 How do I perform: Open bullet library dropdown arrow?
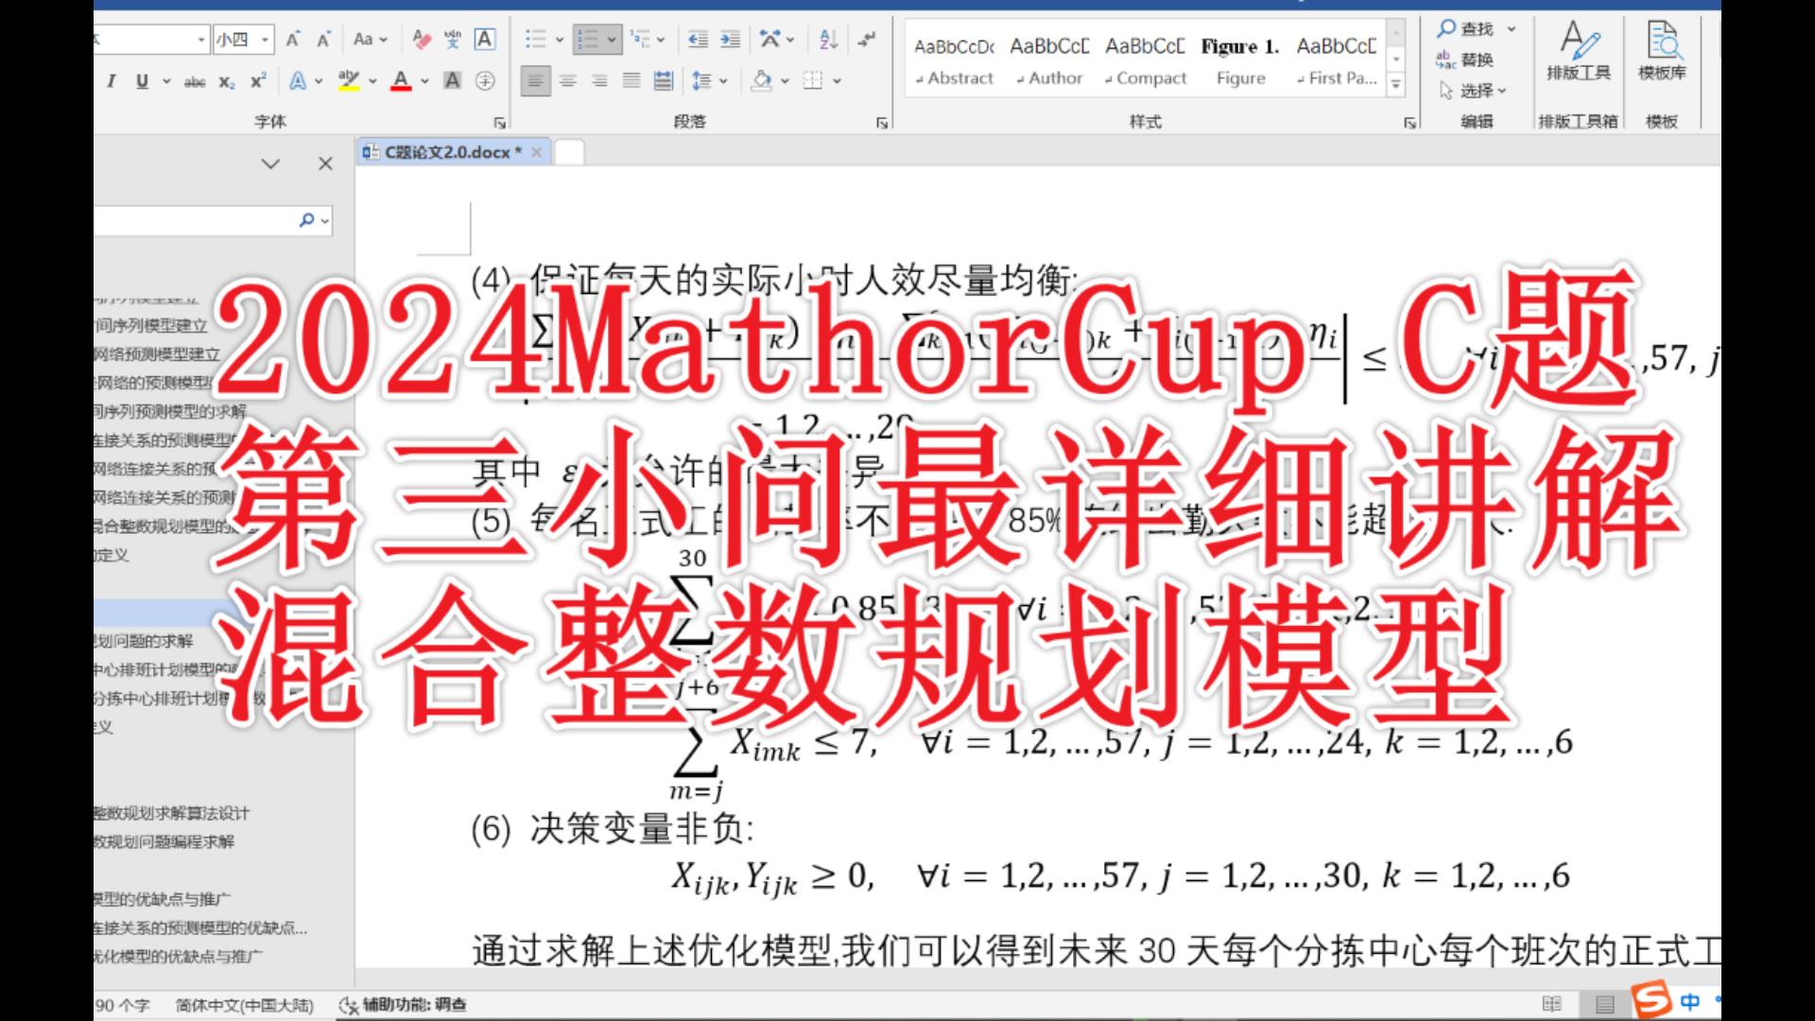tap(560, 39)
